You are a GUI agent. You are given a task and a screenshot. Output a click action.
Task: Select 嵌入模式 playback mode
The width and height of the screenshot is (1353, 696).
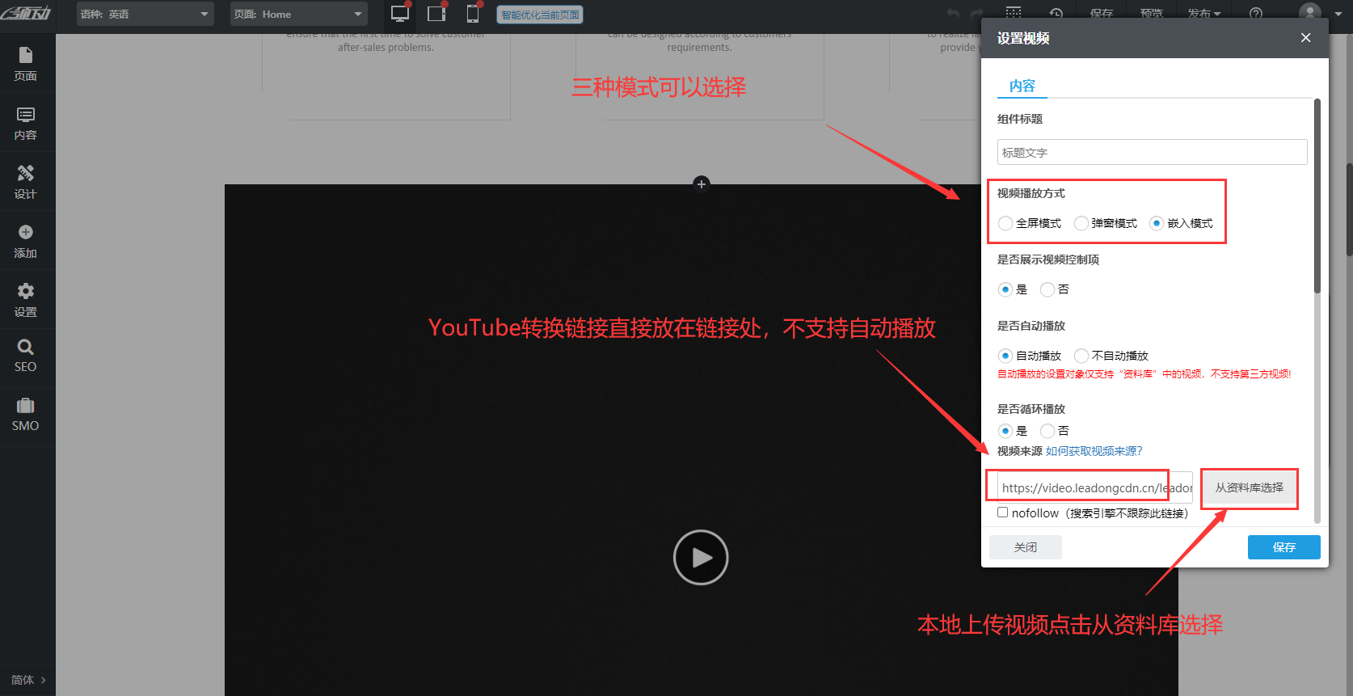1157,223
